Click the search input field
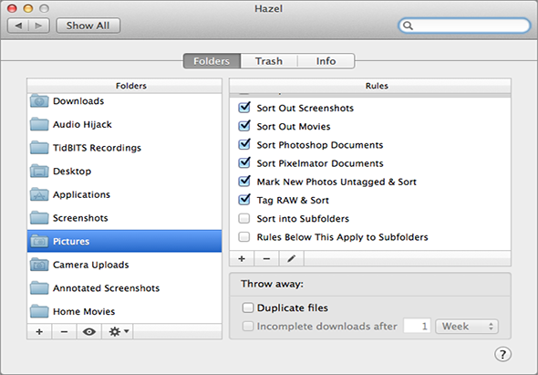 pos(464,26)
